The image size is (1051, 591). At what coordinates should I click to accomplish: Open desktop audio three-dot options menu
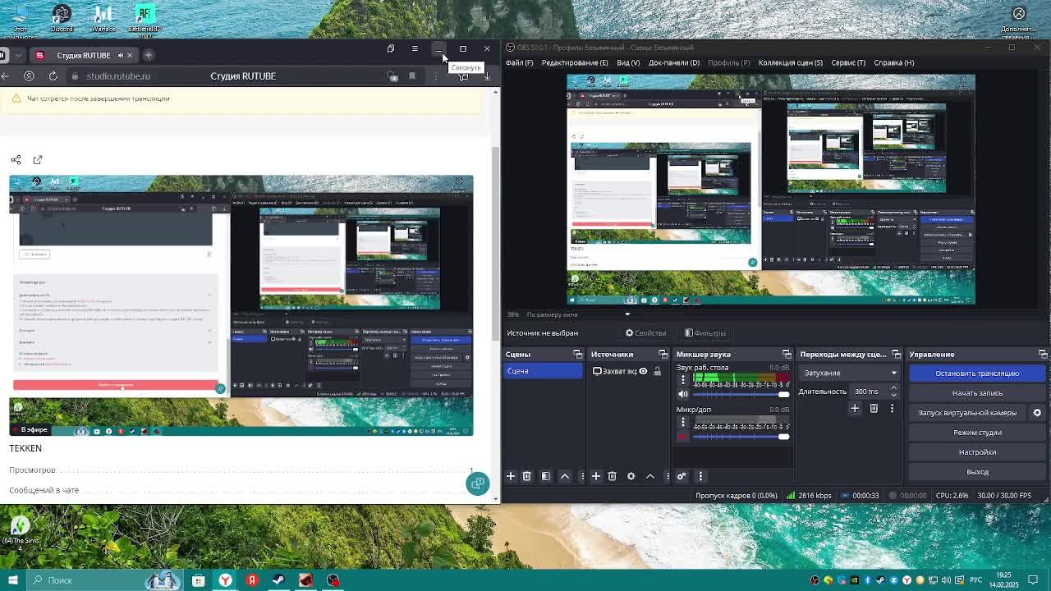pyautogui.click(x=682, y=379)
